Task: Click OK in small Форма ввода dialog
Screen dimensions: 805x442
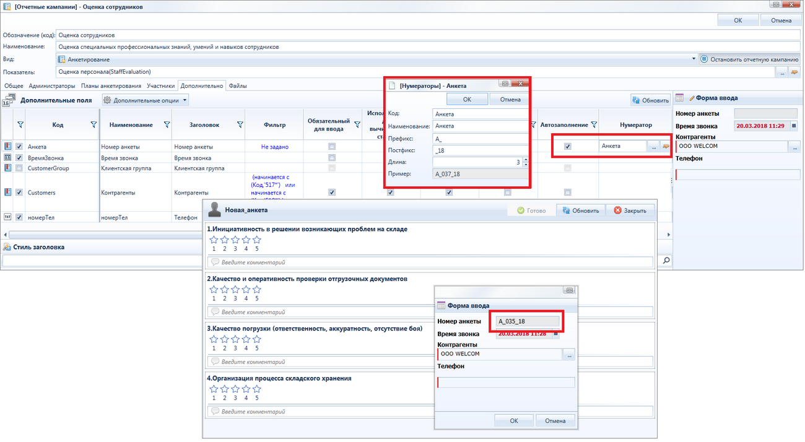Action: point(514,420)
